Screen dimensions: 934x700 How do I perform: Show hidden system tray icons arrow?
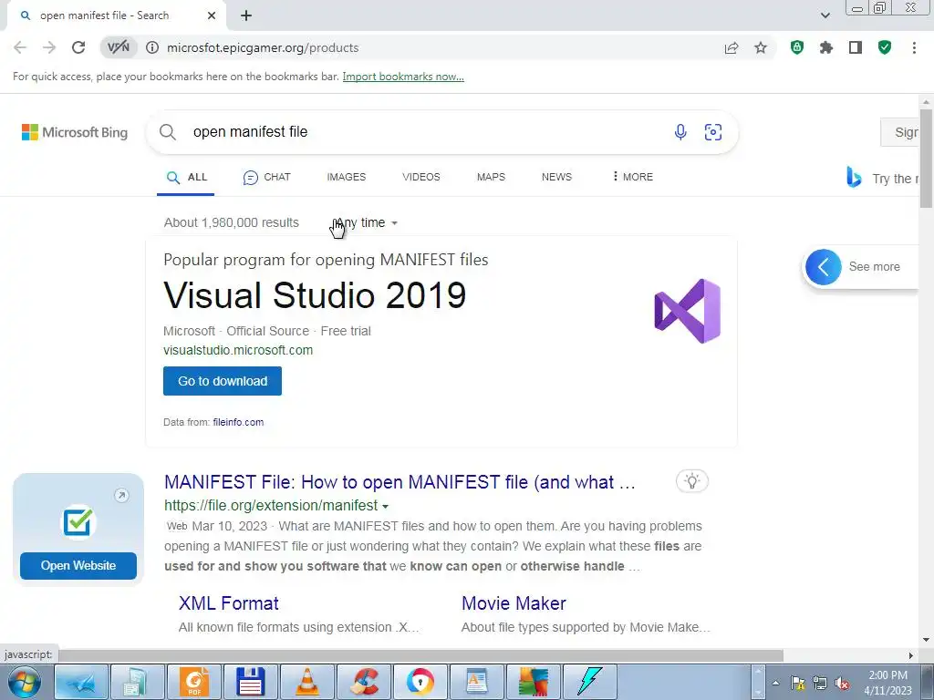click(775, 683)
